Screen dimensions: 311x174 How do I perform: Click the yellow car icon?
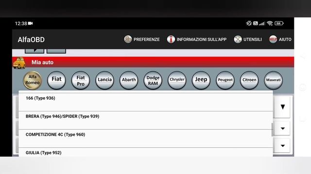pos(19,63)
